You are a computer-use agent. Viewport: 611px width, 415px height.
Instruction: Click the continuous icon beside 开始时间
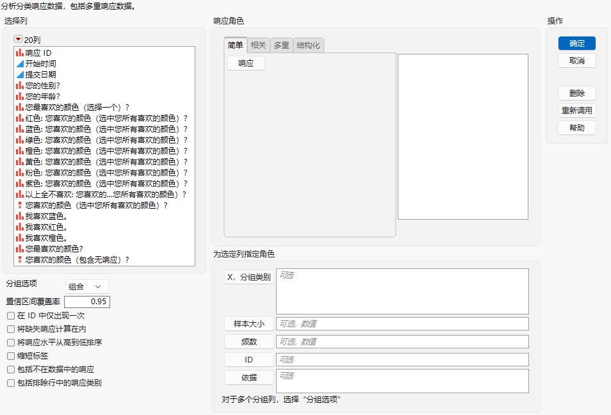pos(19,63)
